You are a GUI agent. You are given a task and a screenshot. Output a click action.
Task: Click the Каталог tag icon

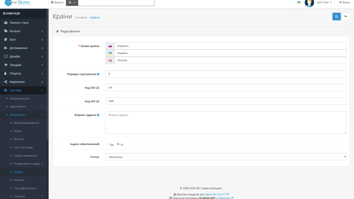tap(6, 31)
